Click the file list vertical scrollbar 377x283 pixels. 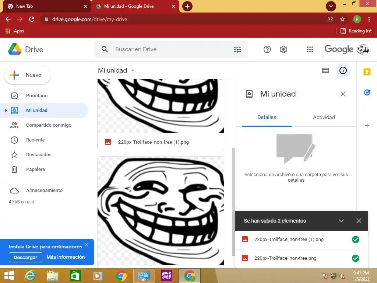[x=233, y=202]
